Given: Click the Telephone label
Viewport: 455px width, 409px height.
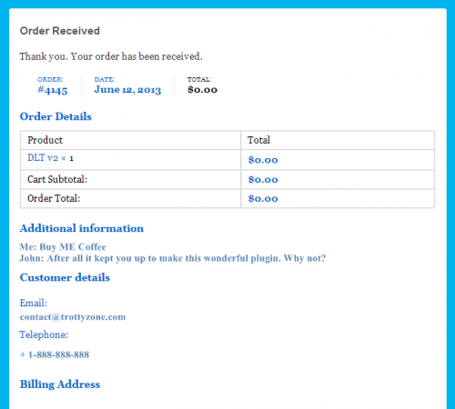Looking at the screenshot, I should pyautogui.click(x=44, y=334).
